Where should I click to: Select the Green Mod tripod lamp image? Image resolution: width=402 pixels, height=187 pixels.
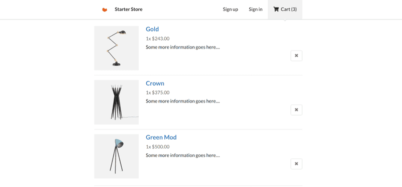117,156
